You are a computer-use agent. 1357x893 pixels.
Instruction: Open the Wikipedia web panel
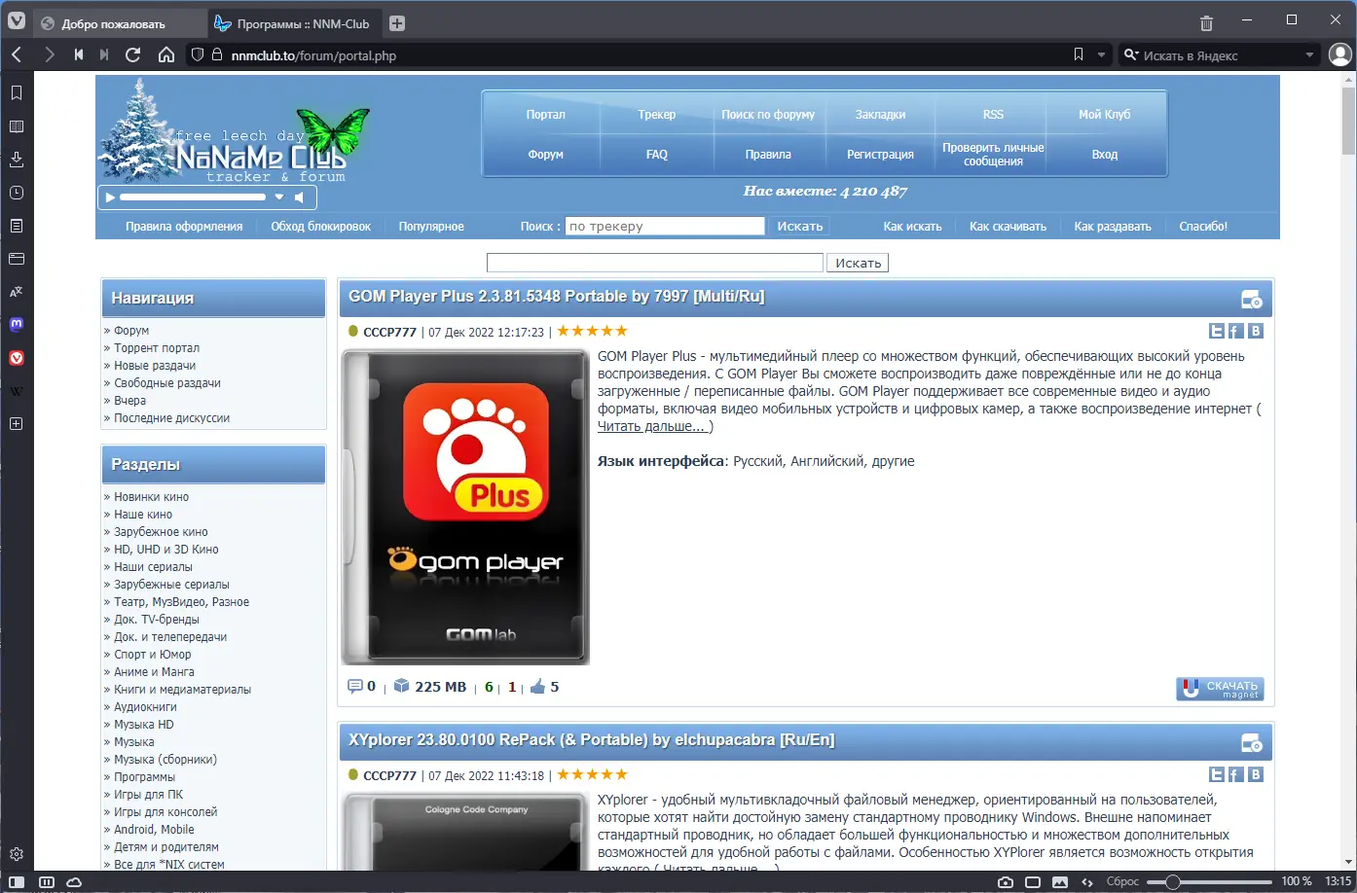(x=17, y=391)
